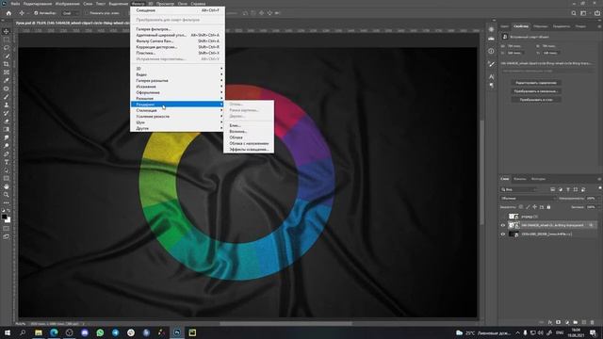
Task: Add a layer mask via Layers panel icon
Action: [559, 322]
